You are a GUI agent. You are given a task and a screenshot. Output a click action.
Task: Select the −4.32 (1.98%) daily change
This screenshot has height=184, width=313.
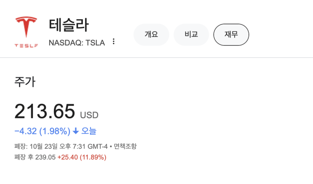point(42,131)
